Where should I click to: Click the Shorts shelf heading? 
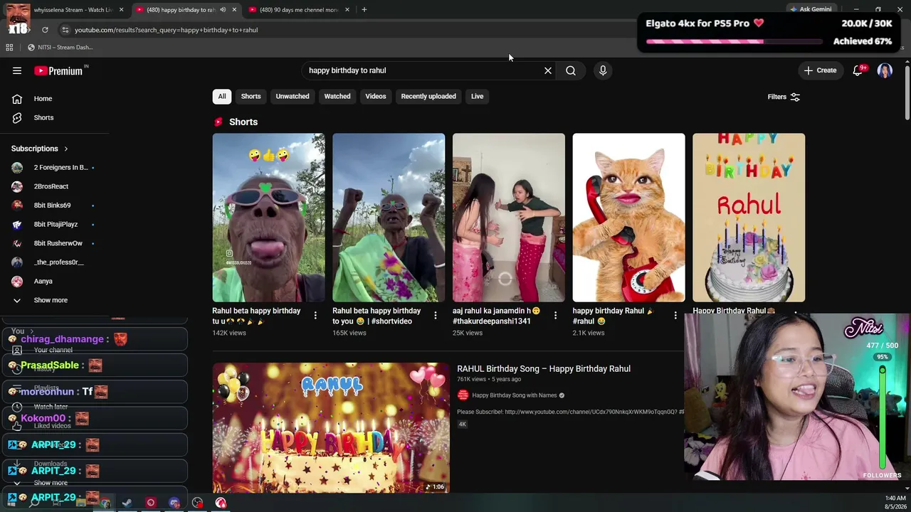(x=243, y=122)
